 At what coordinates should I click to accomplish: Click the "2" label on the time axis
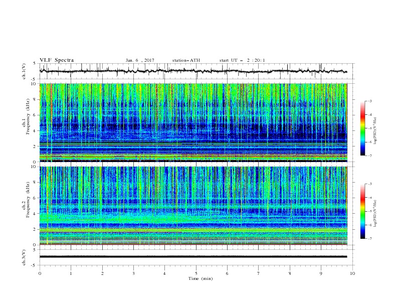point(102,273)
